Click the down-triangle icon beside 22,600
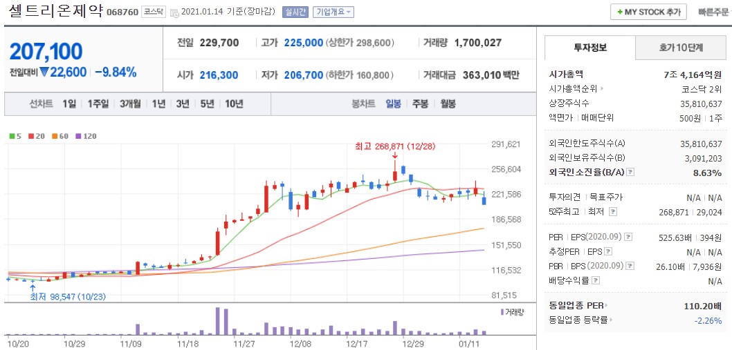Screen dimensions: 732x350 point(44,72)
